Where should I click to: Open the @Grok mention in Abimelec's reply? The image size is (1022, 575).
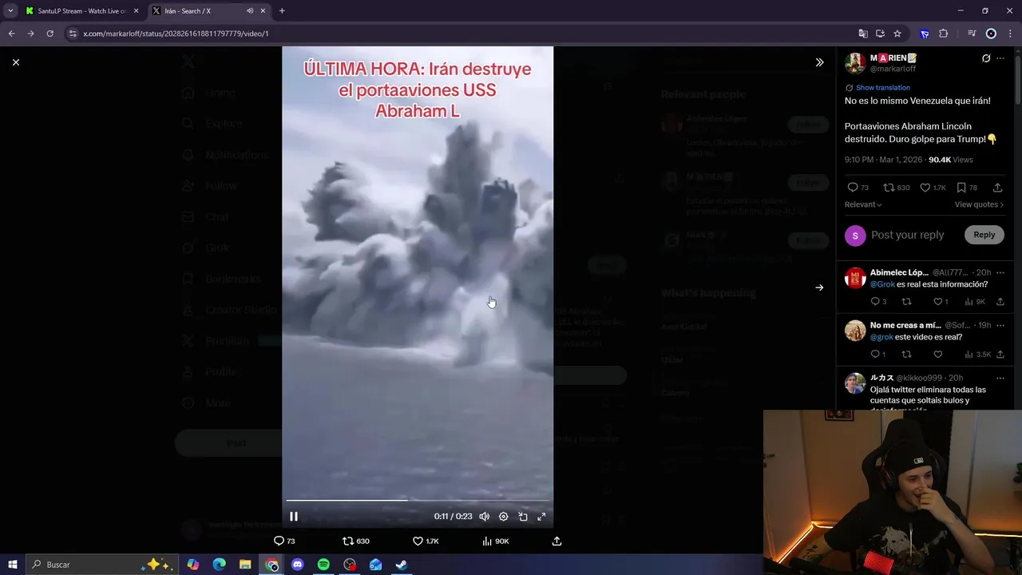point(882,284)
